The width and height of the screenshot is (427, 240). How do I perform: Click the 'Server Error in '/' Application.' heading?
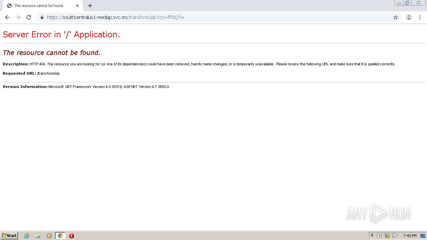tap(61, 34)
